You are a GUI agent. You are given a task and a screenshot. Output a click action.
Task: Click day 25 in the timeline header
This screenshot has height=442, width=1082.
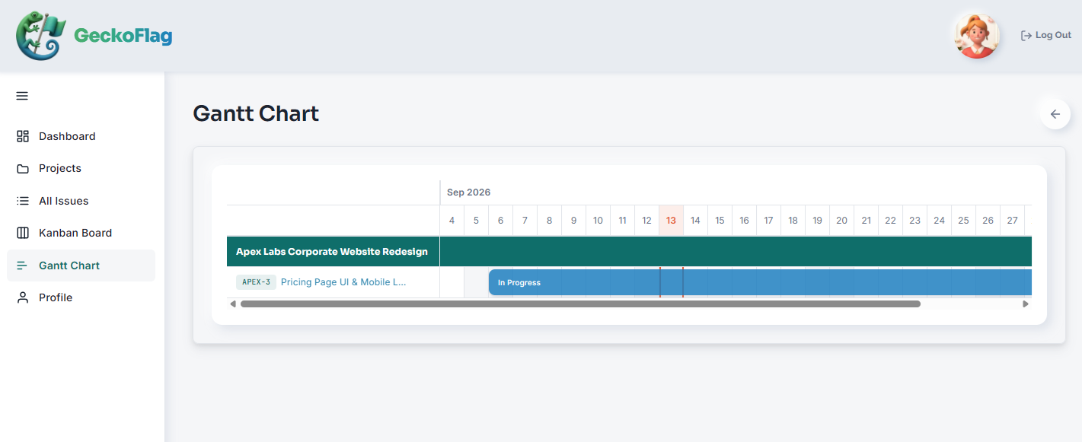click(x=963, y=221)
